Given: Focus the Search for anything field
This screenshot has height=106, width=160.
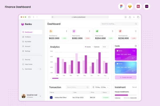Looking at the screenshot, I should [x=119, y=24].
